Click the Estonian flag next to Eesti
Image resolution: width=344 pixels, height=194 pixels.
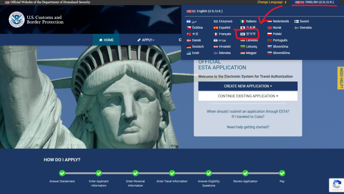(x=189, y=53)
